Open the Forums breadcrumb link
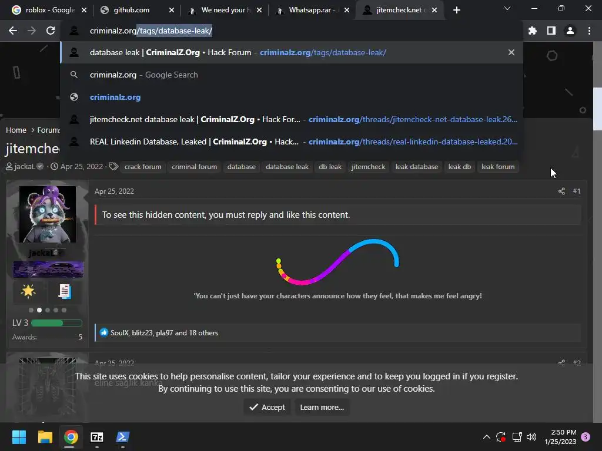The height and width of the screenshot is (451, 602). point(48,130)
